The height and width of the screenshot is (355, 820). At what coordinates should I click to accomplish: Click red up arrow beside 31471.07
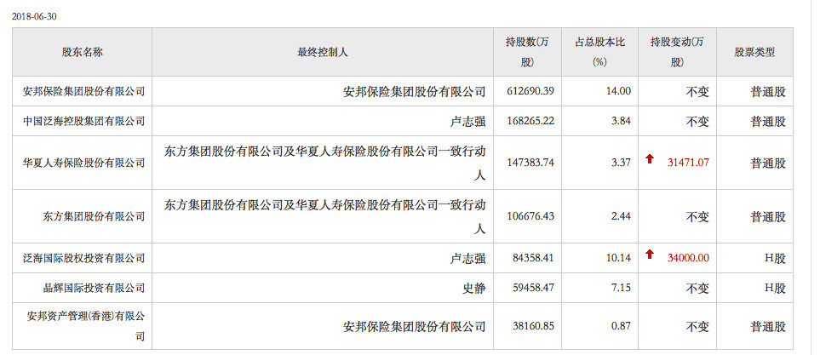coord(649,159)
